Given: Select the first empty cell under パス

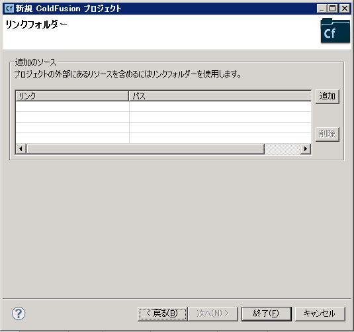Looking at the screenshot, I should click(x=220, y=107).
